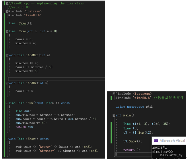187x160 pixels.
Task: Collapse the void Time::AddMin function
Action: tap(7, 55)
